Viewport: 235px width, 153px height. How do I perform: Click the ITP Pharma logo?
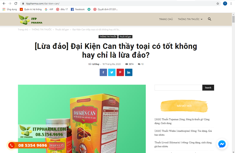31,19
